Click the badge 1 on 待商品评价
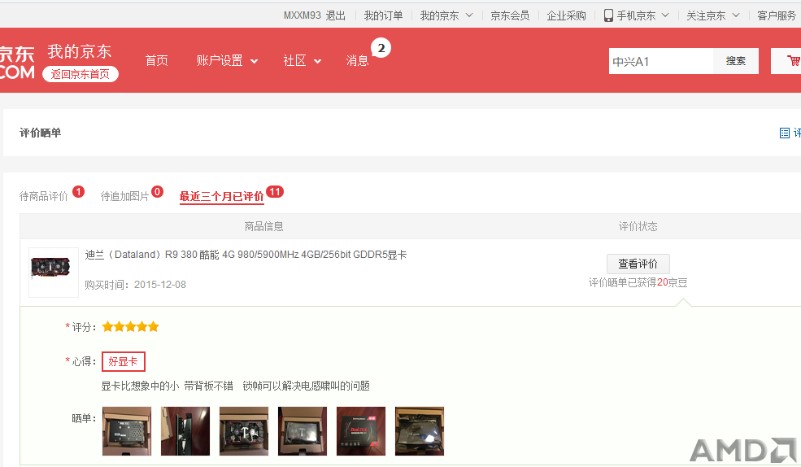The width and height of the screenshot is (801, 467). [x=78, y=192]
